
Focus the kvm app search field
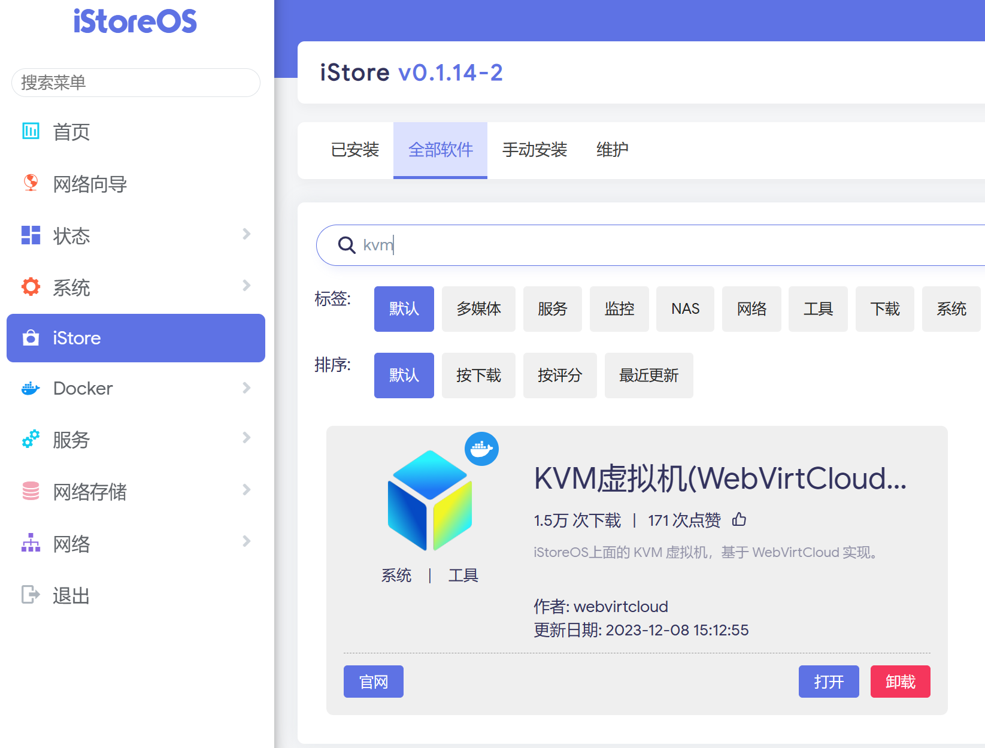(x=651, y=245)
